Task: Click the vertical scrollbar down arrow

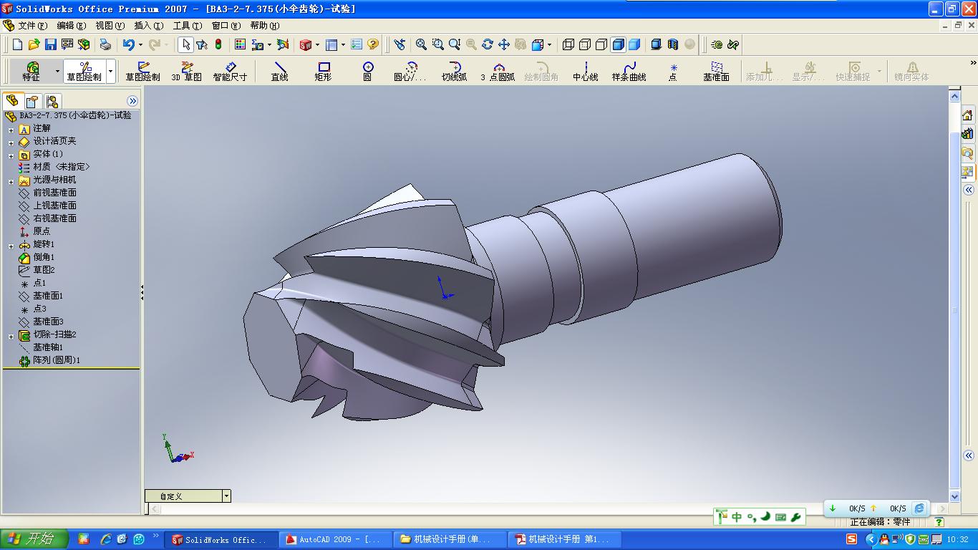Action: (954, 496)
